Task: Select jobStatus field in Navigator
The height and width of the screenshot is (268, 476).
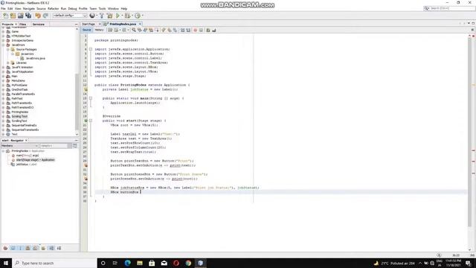Action: coord(26,165)
